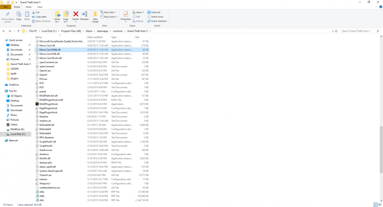Click the Cut scissors icon
Image resolution: width=383 pixels, height=207 pixels.
click(34, 12)
